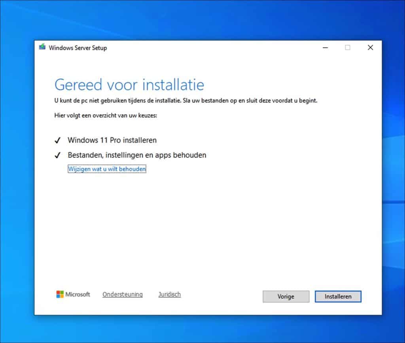Select the Windows 11 Pro installeren text
The image size is (405, 343).
point(112,140)
